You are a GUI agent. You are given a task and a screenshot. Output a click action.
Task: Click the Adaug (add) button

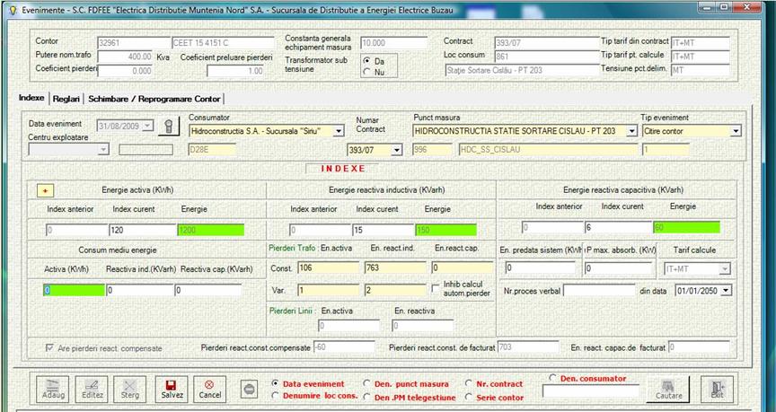54,389
